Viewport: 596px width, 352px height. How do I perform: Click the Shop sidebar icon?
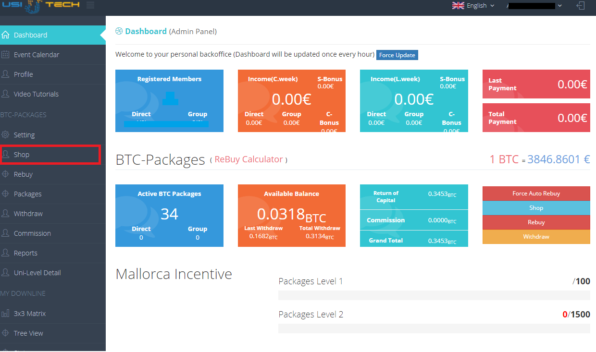point(5,154)
